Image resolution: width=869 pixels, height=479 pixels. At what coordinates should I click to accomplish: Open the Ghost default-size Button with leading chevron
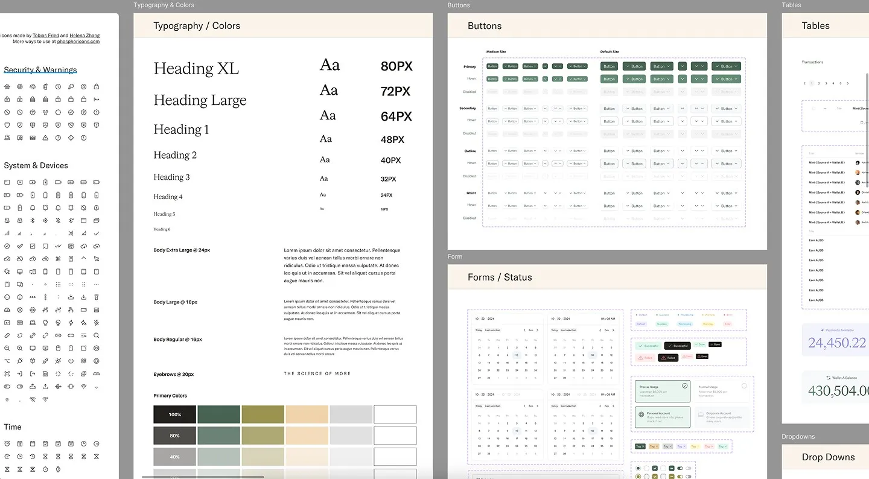click(634, 193)
